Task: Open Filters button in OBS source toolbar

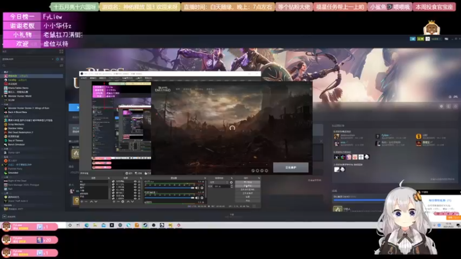Action: tap(138, 173)
